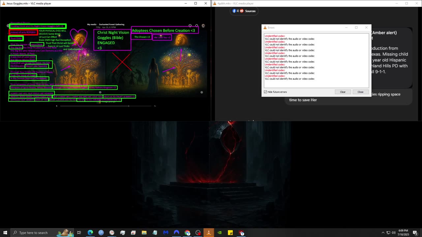Click the "The Chosen <3" text in the video

click(x=142, y=37)
